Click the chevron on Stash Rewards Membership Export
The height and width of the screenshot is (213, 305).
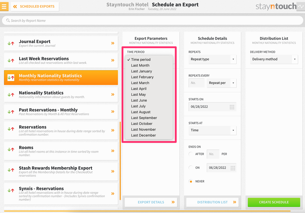113,171
